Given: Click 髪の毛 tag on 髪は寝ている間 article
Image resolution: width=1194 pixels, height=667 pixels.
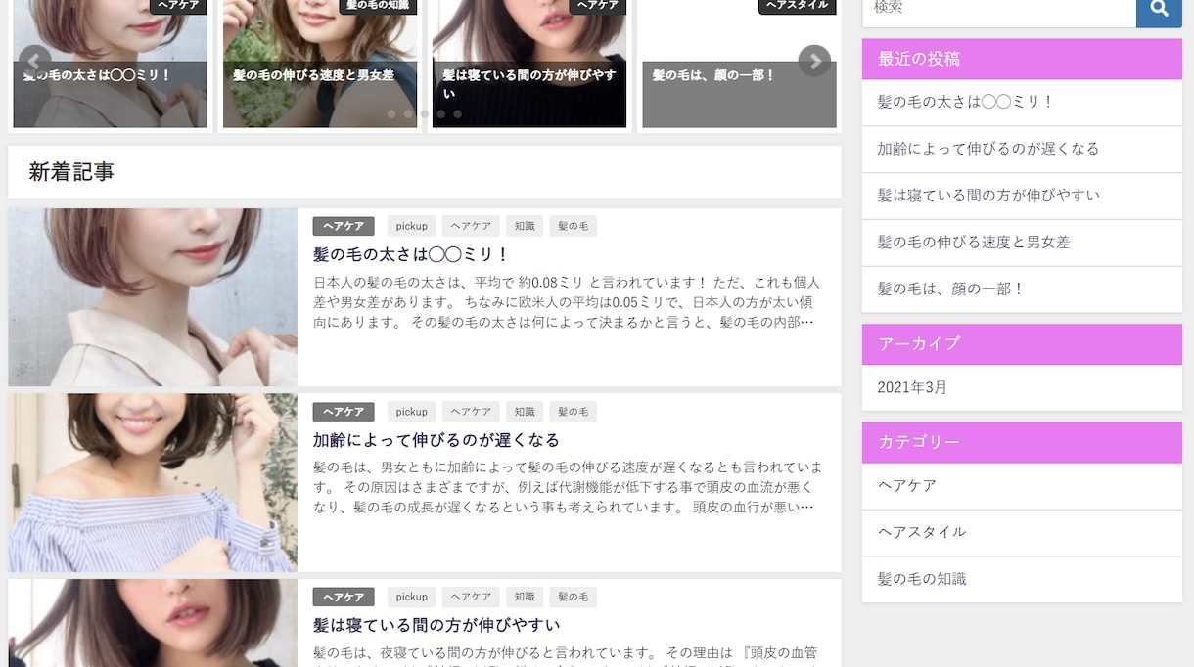Looking at the screenshot, I should (x=573, y=597).
